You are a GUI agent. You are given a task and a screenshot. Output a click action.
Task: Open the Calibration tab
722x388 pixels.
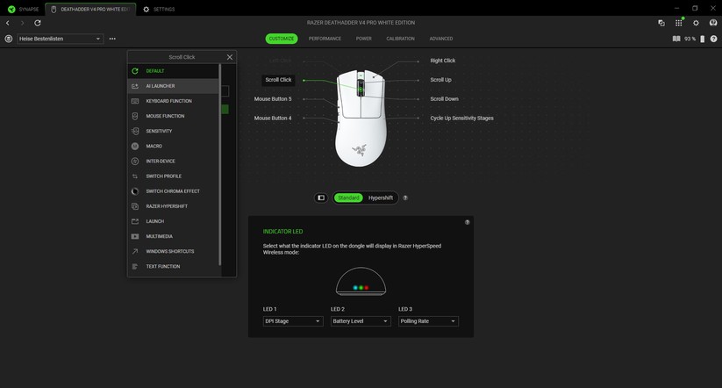pyautogui.click(x=400, y=39)
